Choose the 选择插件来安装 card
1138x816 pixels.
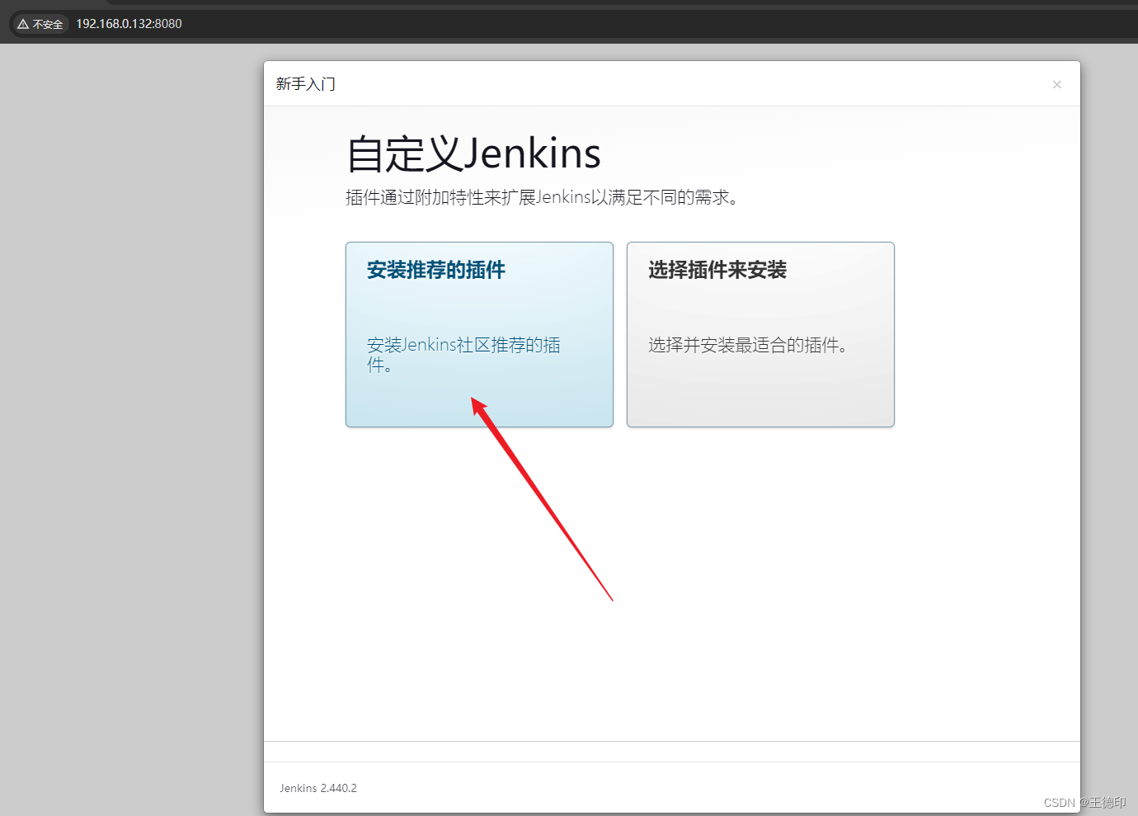click(x=760, y=334)
